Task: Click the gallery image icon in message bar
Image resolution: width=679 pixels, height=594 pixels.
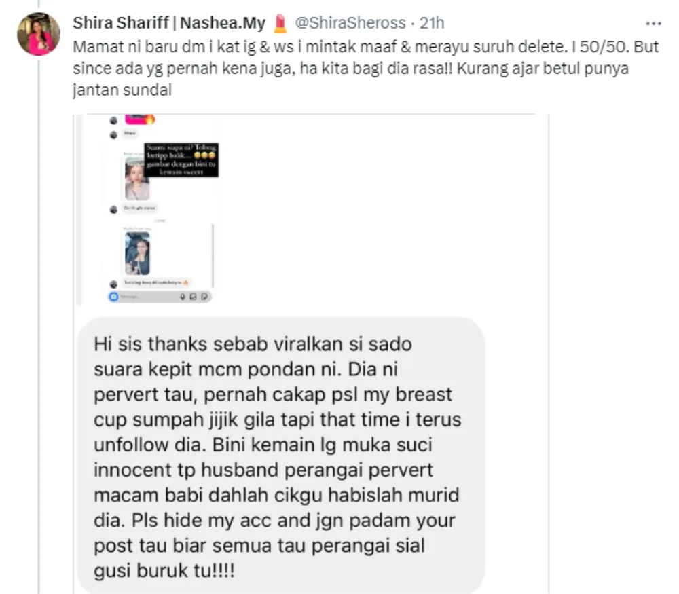Action: [x=193, y=297]
